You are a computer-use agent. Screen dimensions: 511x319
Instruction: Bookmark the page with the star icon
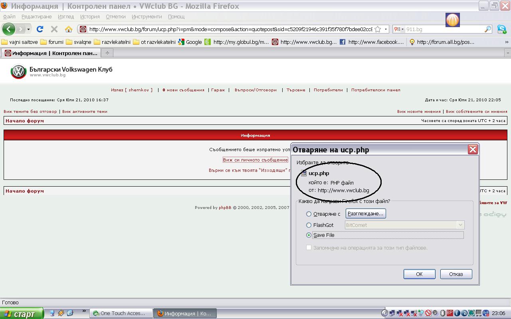378,29
